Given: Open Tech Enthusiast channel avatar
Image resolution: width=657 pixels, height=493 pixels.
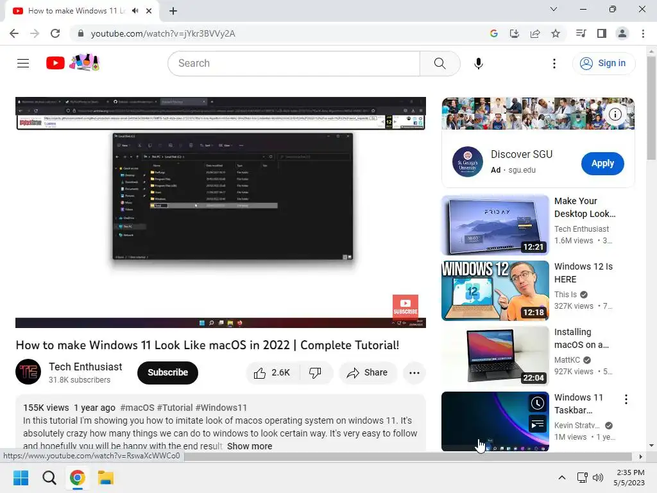Looking at the screenshot, I should (28, 372).
